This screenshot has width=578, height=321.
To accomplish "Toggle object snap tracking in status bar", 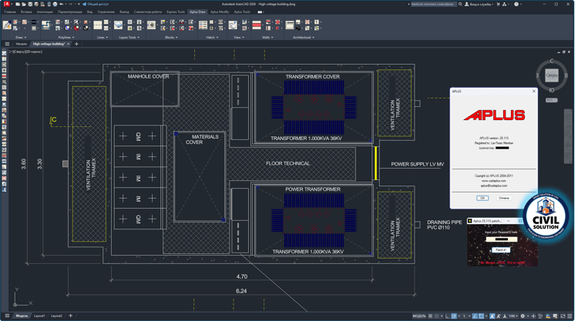I will (475, 316).
